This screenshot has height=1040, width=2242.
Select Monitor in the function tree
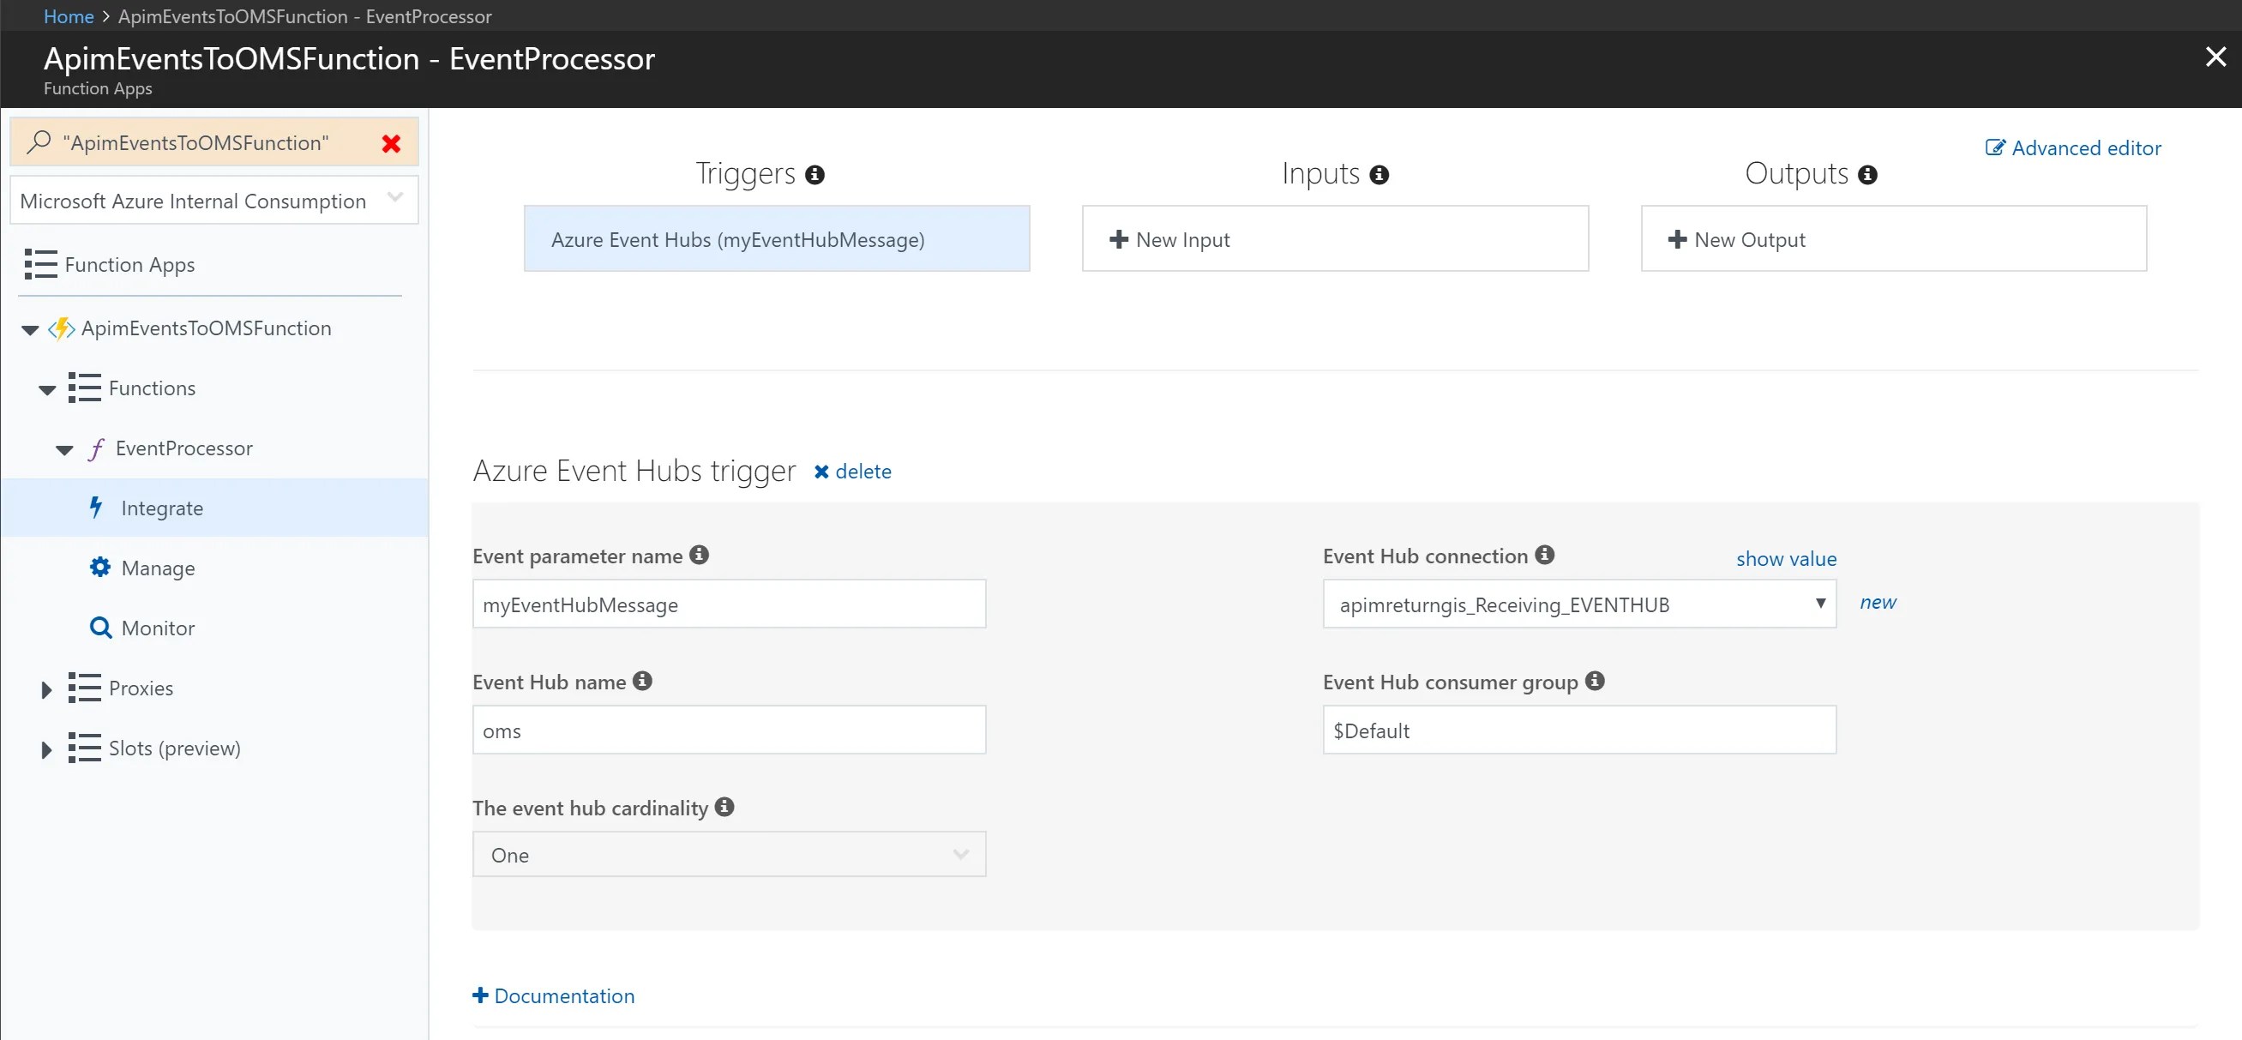point(158,628)
